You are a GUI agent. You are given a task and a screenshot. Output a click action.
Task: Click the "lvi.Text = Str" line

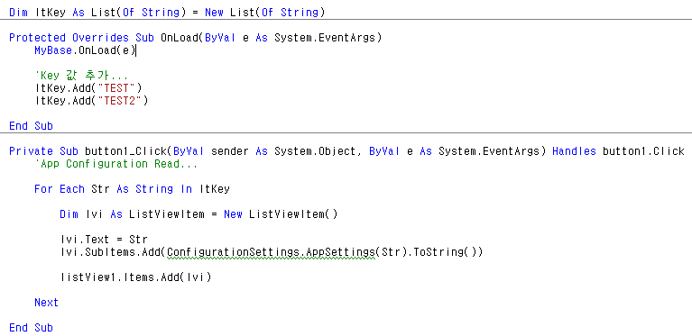[104, 240]
